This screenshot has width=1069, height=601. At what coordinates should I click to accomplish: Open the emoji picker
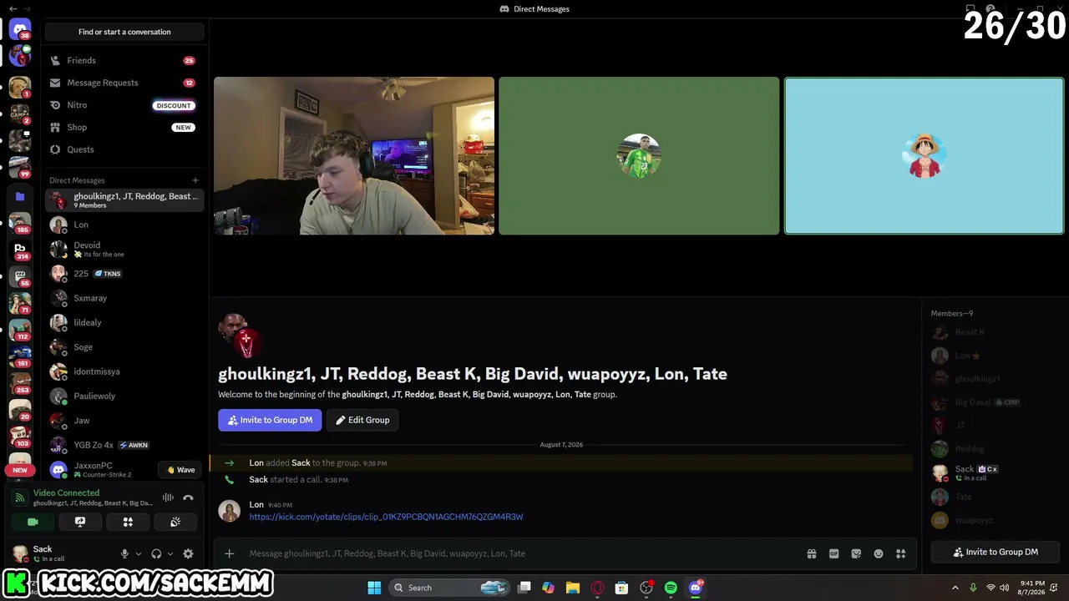(x=879, y=553)
